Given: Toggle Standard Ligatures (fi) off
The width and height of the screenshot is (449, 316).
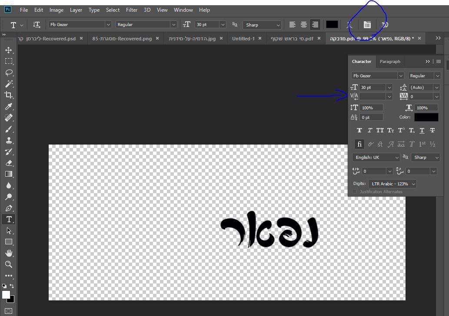Looking at the screenshot, I should tap(359, 144).
